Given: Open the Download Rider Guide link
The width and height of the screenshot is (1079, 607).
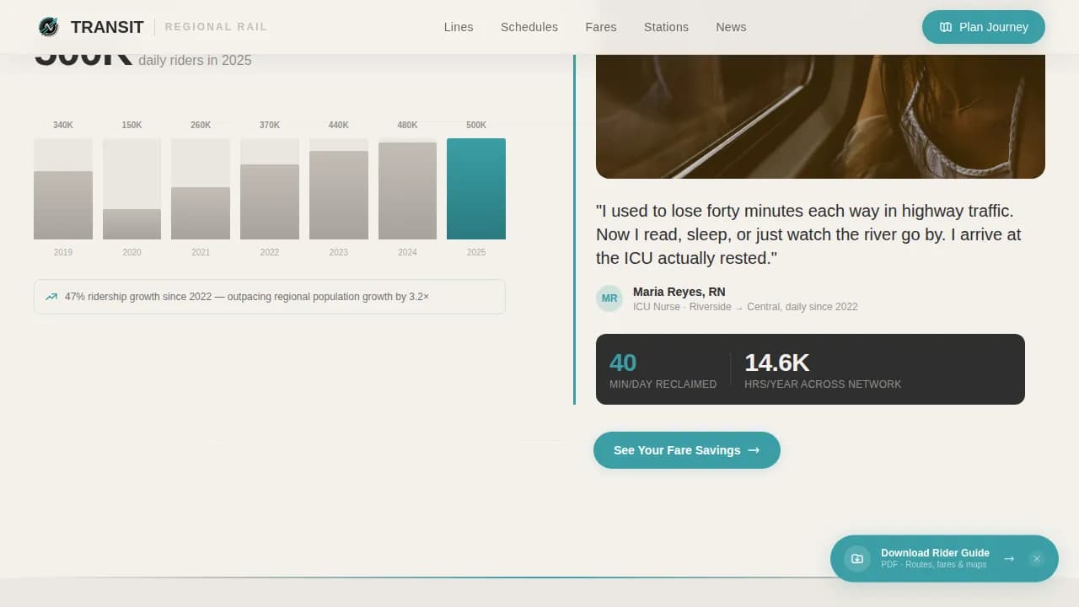Looking at the screenshot, I should pos(944,558).
